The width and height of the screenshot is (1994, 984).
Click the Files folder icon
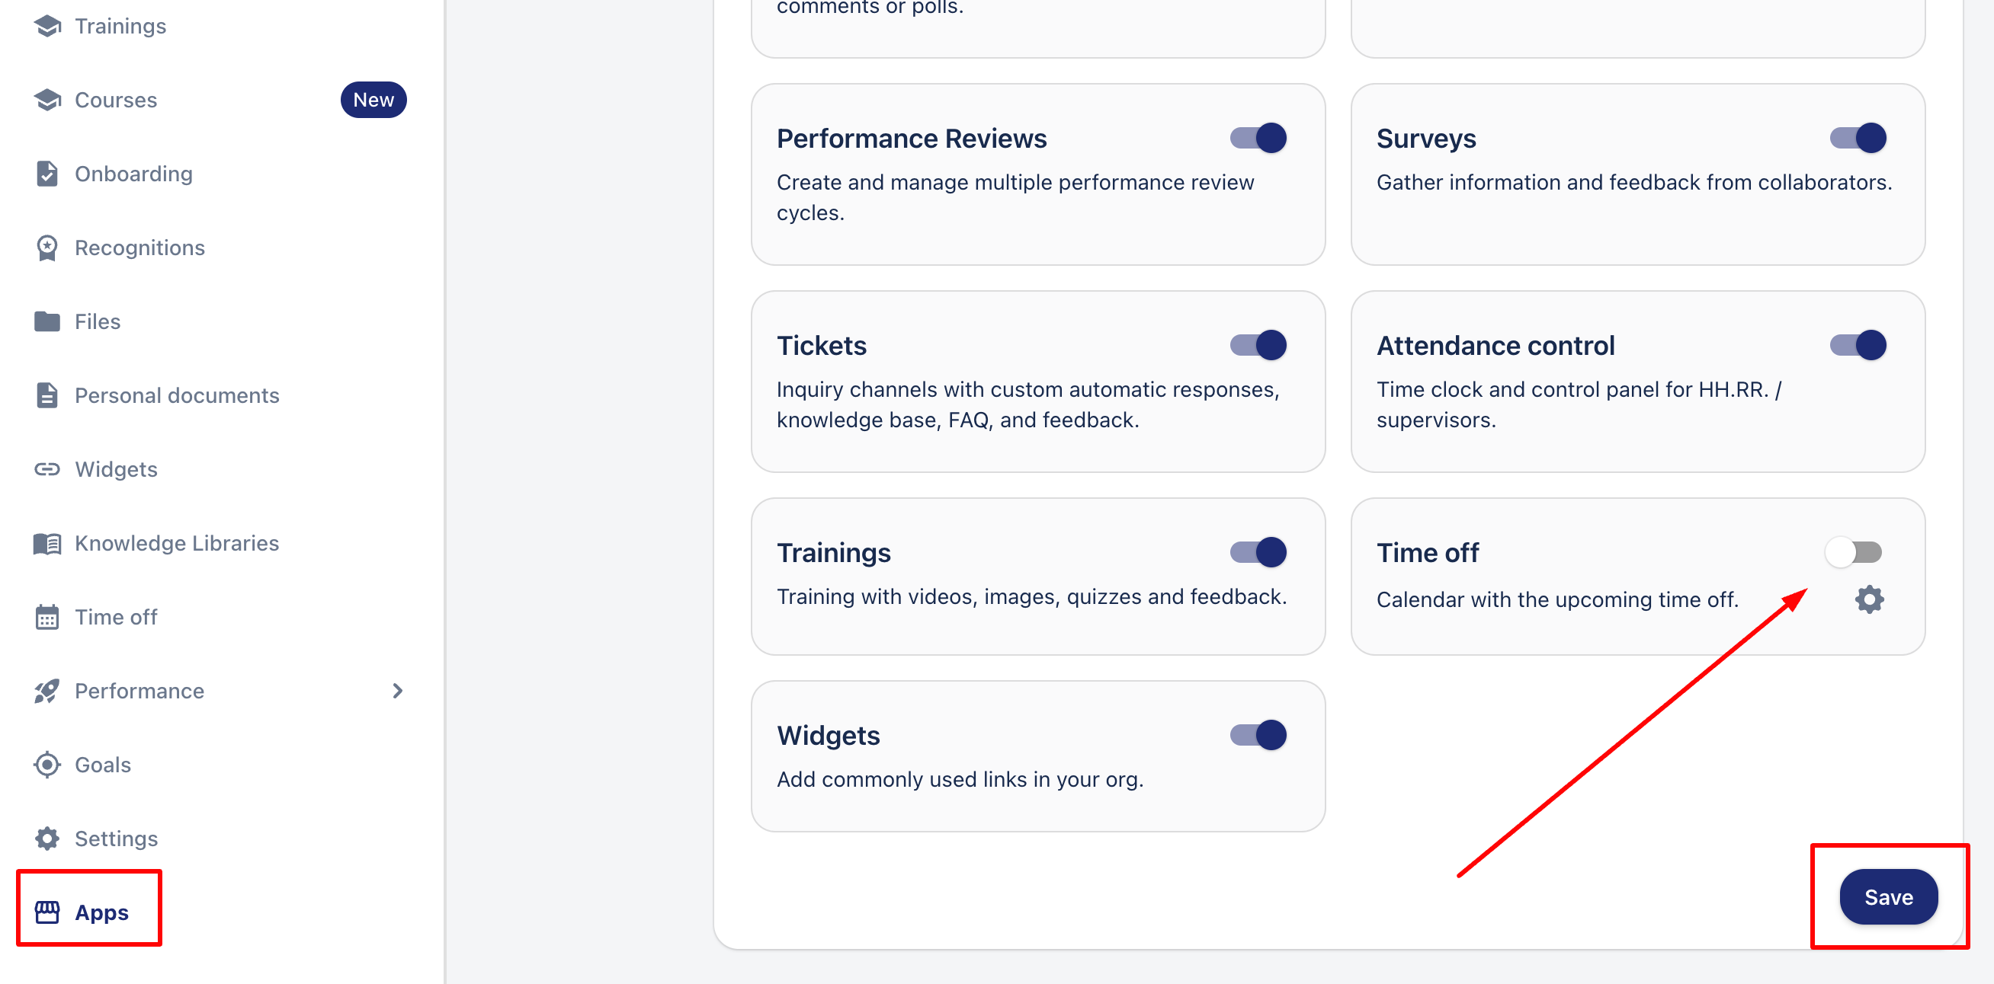(x=47, y=322)
